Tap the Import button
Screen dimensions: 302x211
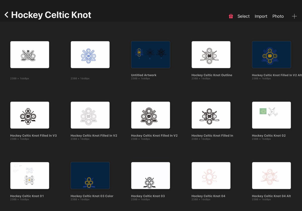[x=261, y=16]
